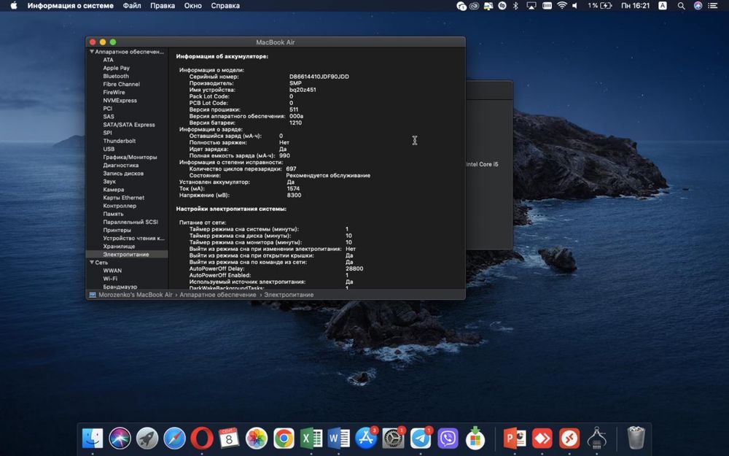Open System Information dock icon
The width and height of the screenshot is (729, 456).
point(597,438)
